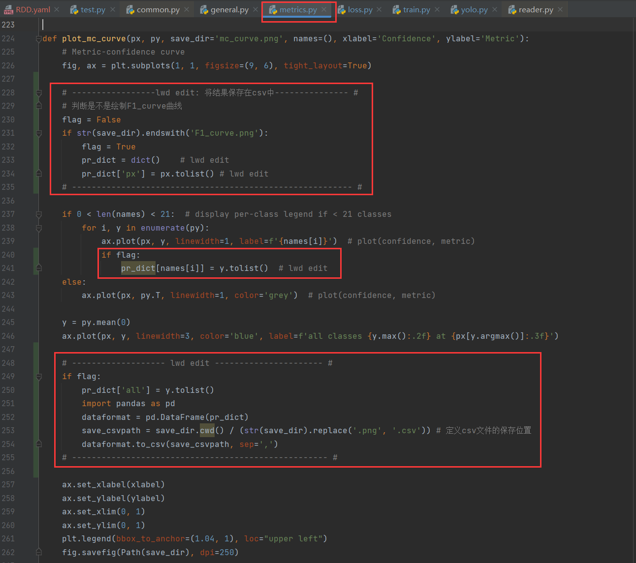Collapse the comment block starting line 228
This screenshot has height=563, width=636.
(39, 92)
